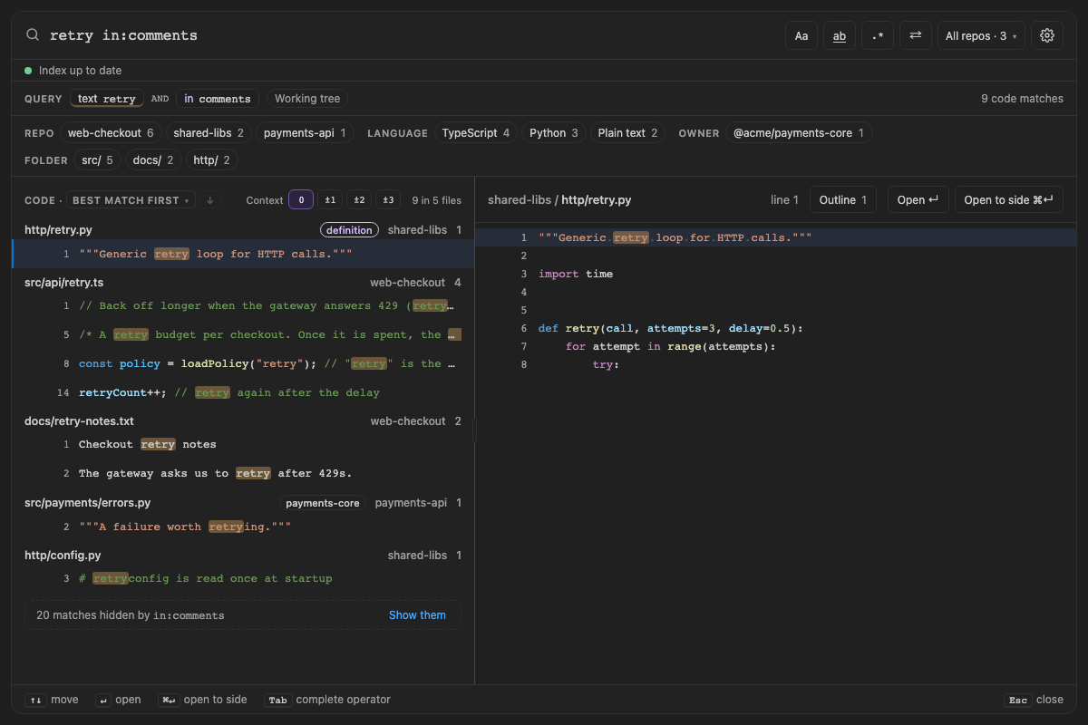The image size is (1088, 725).
Task: Click the Tab complete operator hint
Action: coord(327,700)
